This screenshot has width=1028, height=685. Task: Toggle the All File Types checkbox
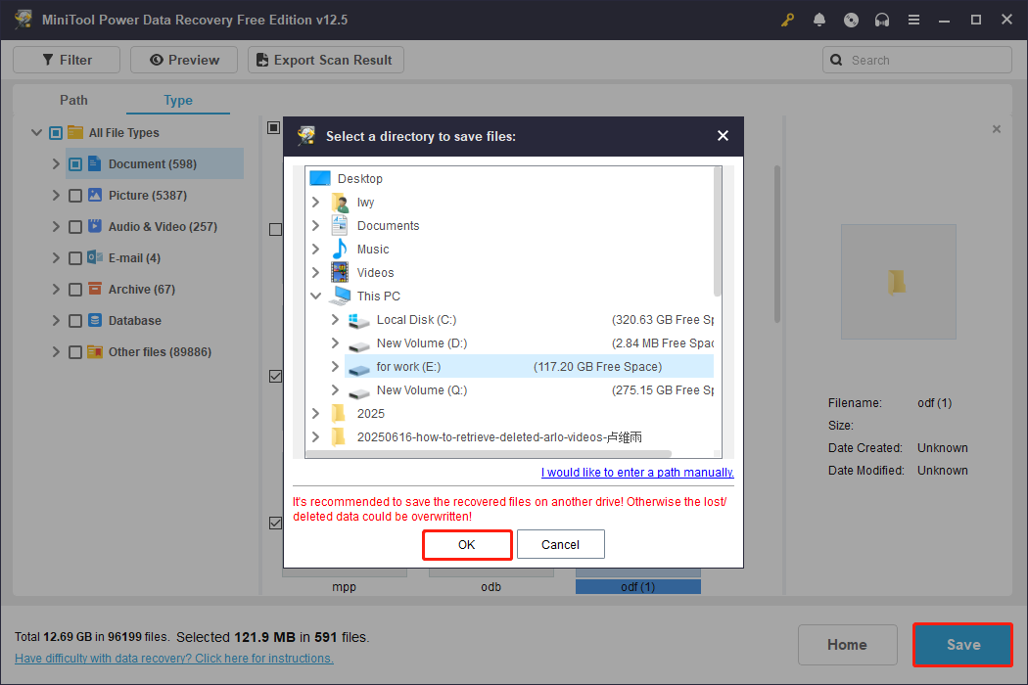click(56, 133)
